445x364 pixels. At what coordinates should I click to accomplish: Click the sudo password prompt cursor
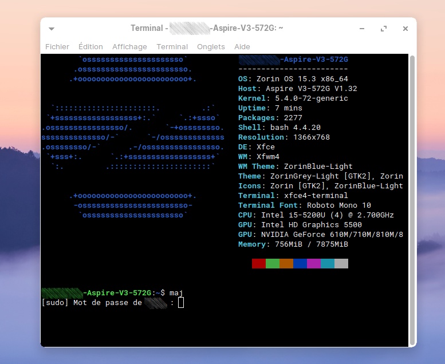(181, 303)
